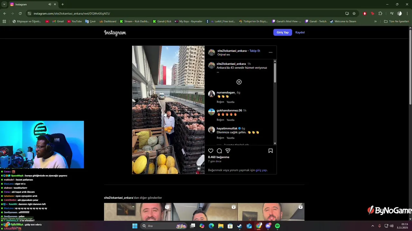
Task: Click the Kaydol link
Action: (300, 32)
